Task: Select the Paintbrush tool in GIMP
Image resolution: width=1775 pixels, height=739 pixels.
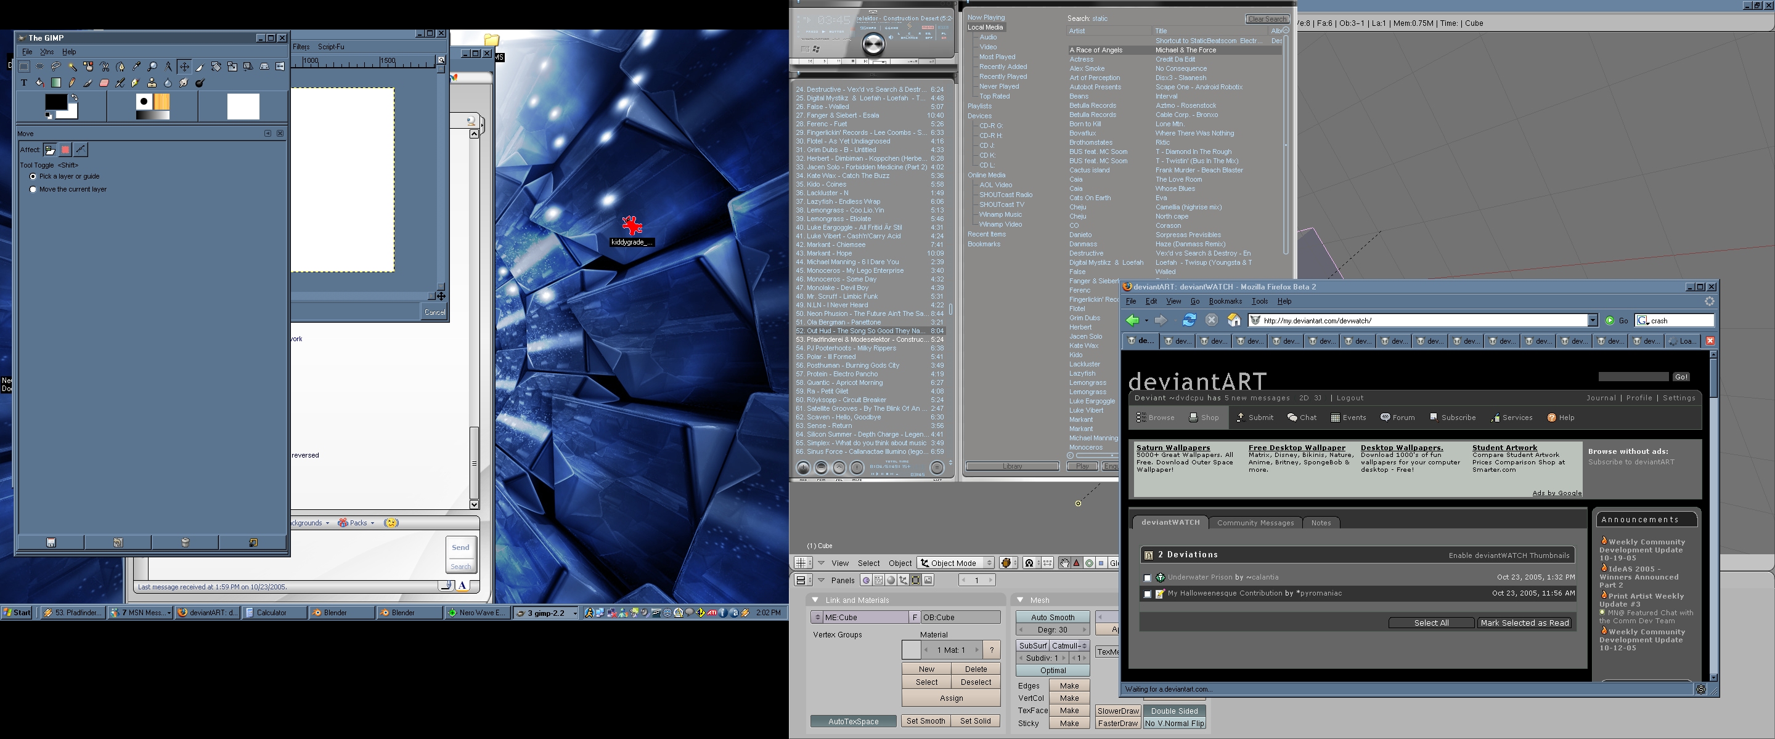Action: click(88, 83)
